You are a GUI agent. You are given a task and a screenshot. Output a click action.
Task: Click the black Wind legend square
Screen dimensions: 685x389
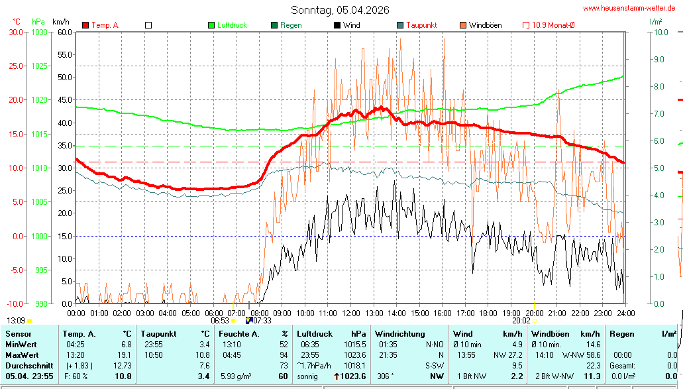pos(337,25)
